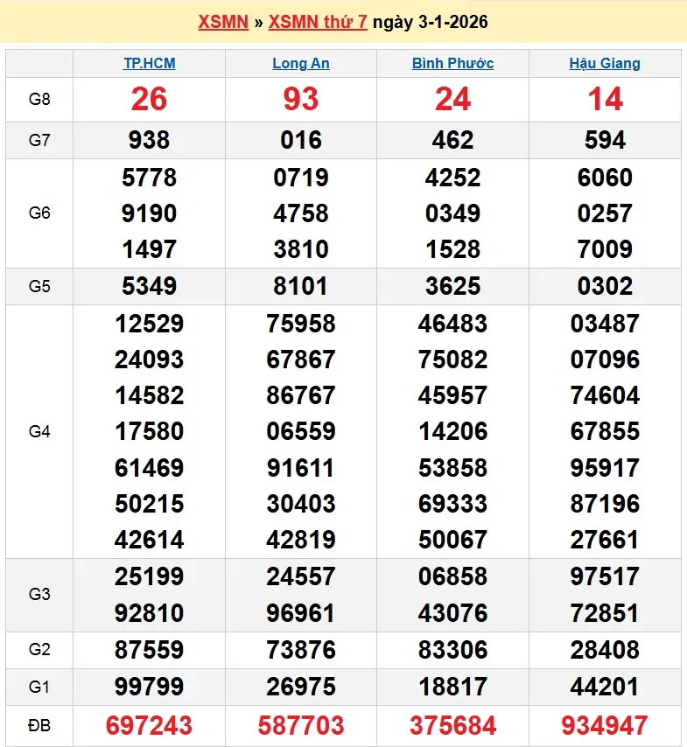Open the XSMN thứ 7 link
The image size is (687, 747).
[318, 22]
